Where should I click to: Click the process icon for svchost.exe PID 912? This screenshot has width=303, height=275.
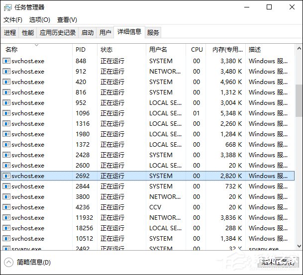[6, 72]
